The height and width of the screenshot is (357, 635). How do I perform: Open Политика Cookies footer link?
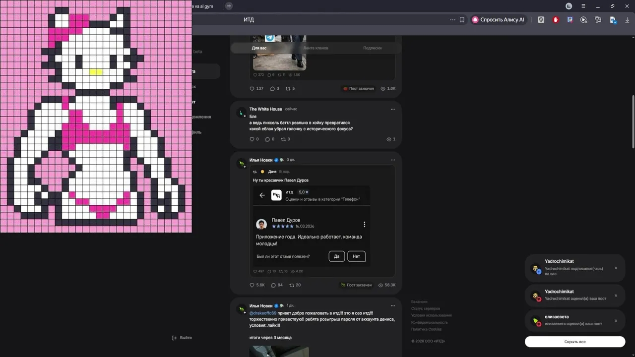coord(427,329)
